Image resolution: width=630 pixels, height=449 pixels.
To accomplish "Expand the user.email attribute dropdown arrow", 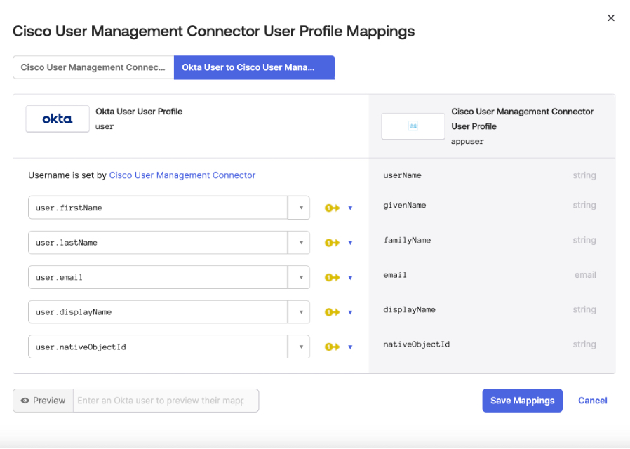I will 299,277.
